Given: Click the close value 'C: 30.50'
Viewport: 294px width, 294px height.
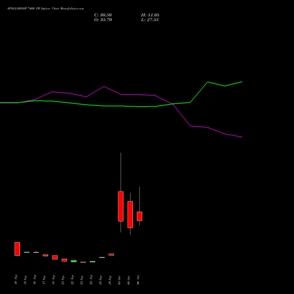Looking at the screenshot, I should click(x=103, y=15).
